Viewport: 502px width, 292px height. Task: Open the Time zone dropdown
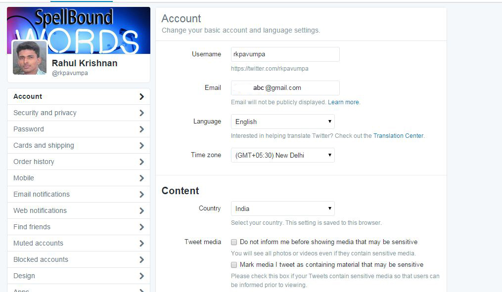pos(283,155)
